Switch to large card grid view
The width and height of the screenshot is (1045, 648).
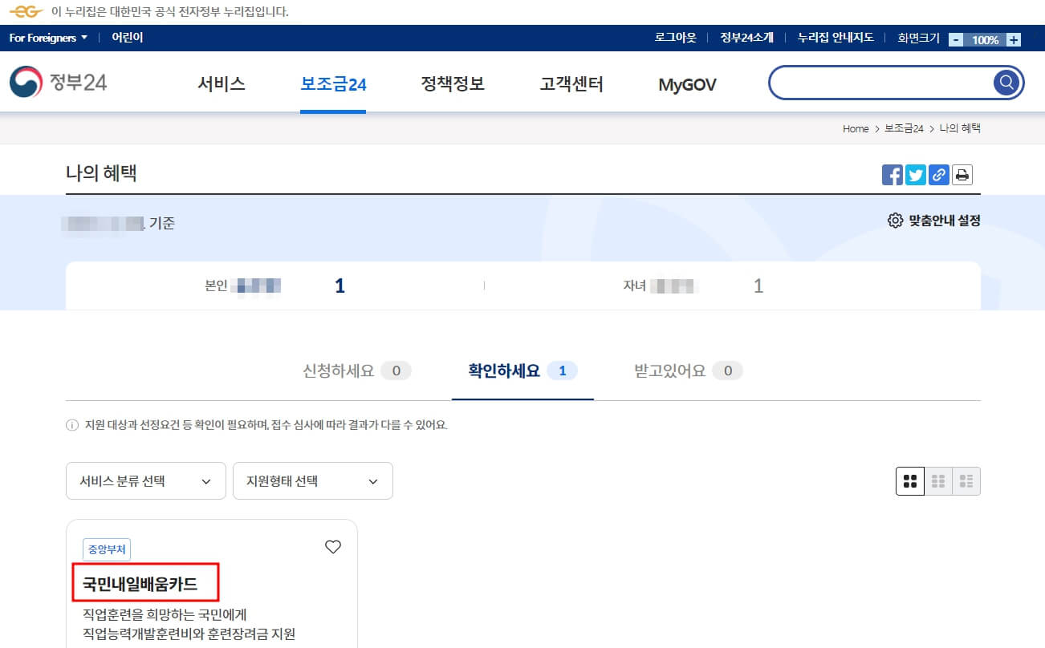[x=910, y=481]
